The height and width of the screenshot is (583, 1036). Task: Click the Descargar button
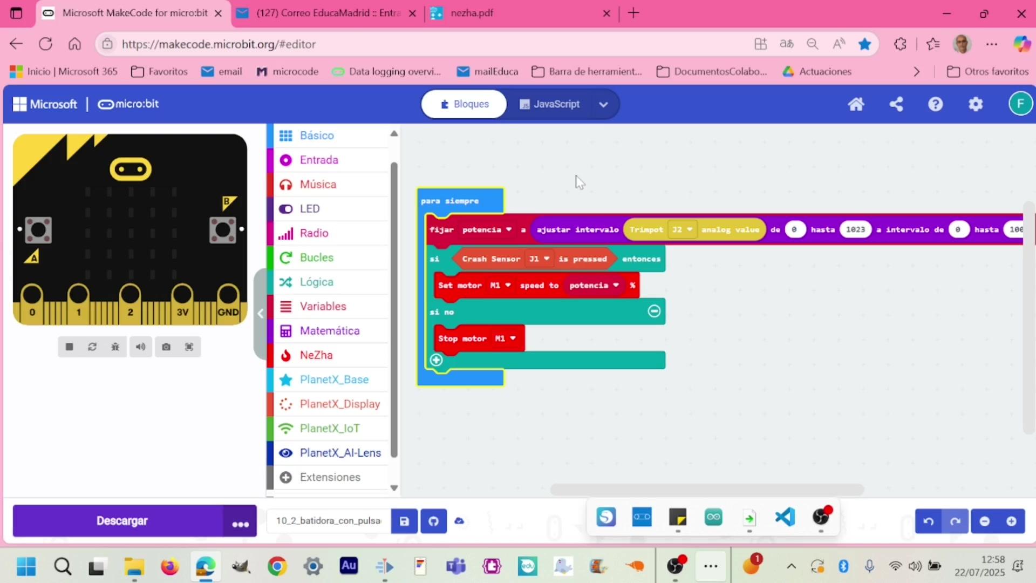122,521
